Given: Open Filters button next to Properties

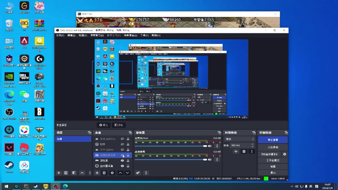Looking at the screenshot, I should (119, 125).
